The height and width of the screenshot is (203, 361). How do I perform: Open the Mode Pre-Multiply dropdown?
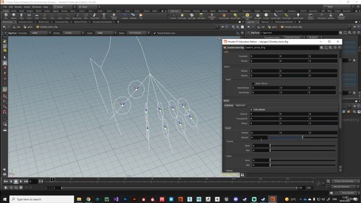139,33
